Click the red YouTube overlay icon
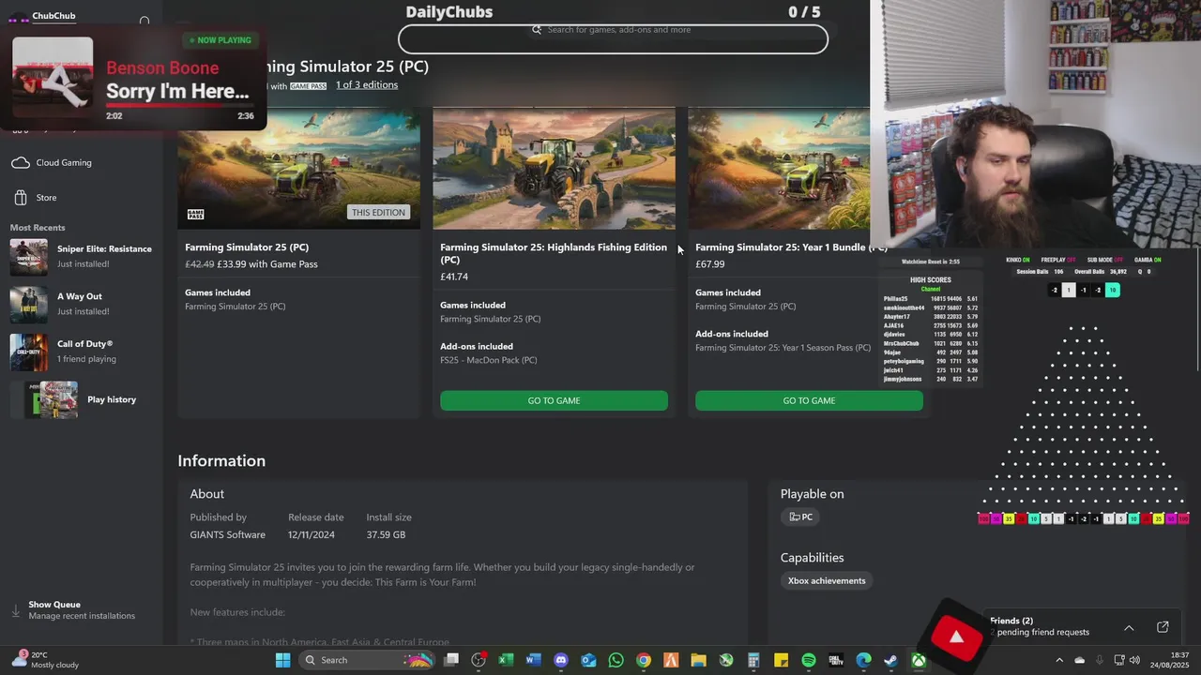 click(956, 637)
